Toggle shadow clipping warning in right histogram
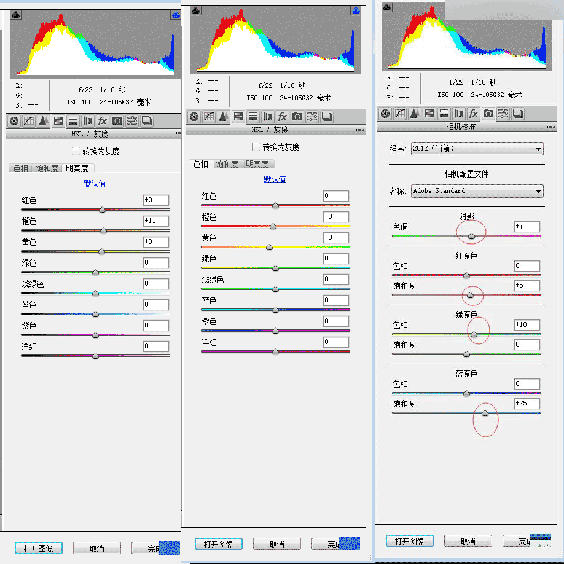 click(x=387, y=7)
